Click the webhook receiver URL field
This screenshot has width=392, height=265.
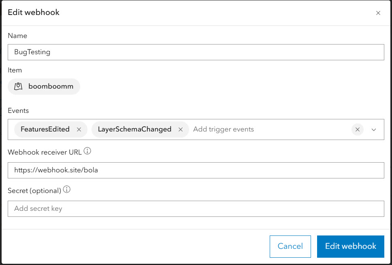tap(196, 170)
